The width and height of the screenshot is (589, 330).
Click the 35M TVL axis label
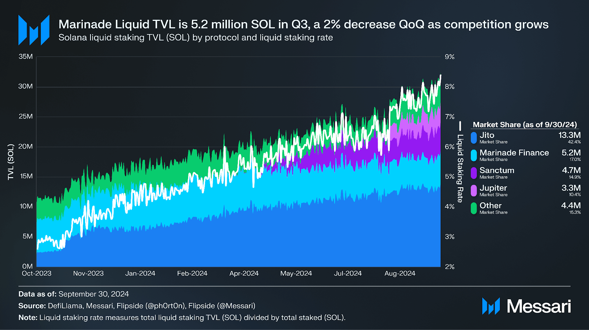point(26,57)
